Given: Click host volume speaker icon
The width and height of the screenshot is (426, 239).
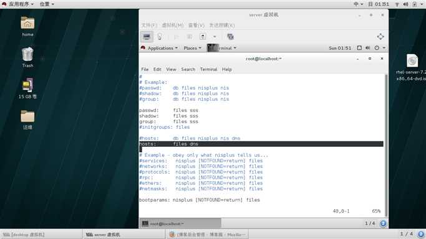Looking at the screenshot, I should click(405, 4).
